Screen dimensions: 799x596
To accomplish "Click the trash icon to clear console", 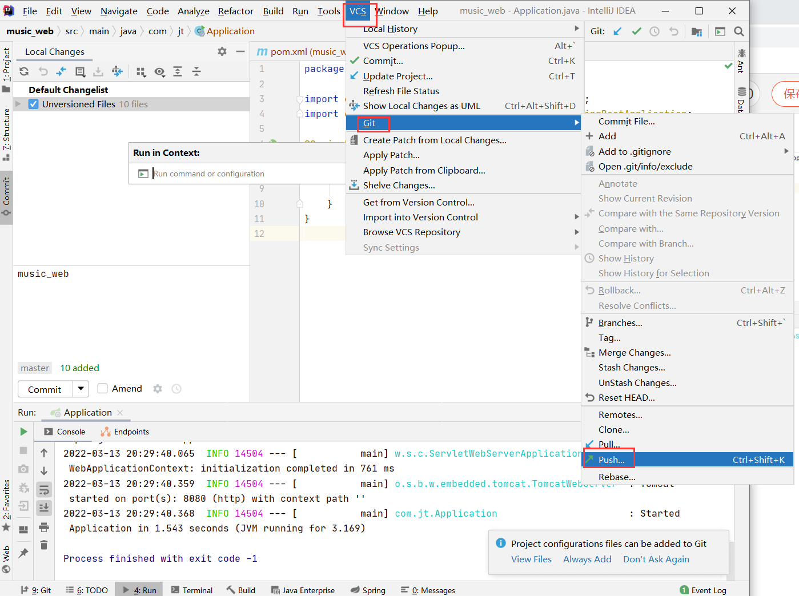I will click(x=44, y=545).
